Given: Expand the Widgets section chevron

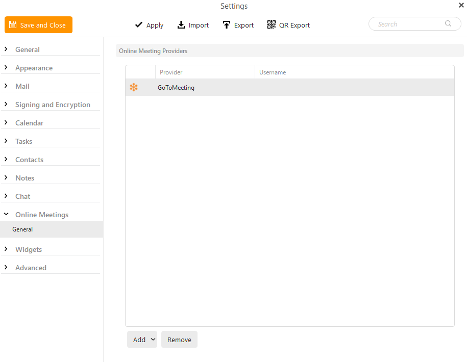Looking at the screenshot, I should pyautogui.click(x=6, y=249).
